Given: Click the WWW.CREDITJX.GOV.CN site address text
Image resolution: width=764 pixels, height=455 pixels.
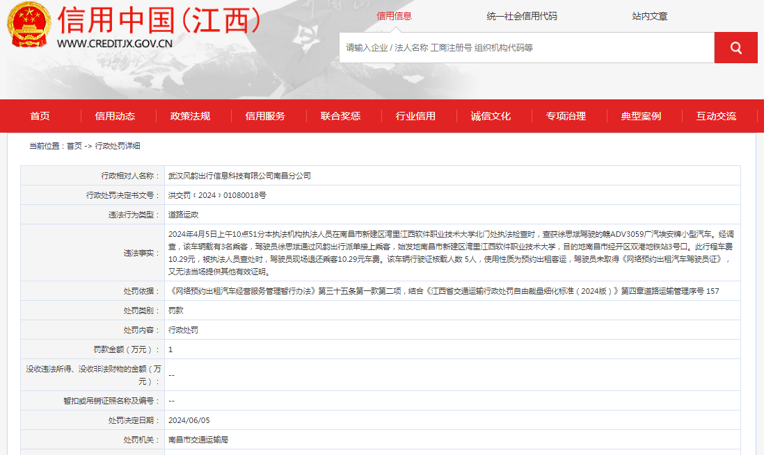Looking at the screenshot, I should pyautogui.click(x=115, y=43).
